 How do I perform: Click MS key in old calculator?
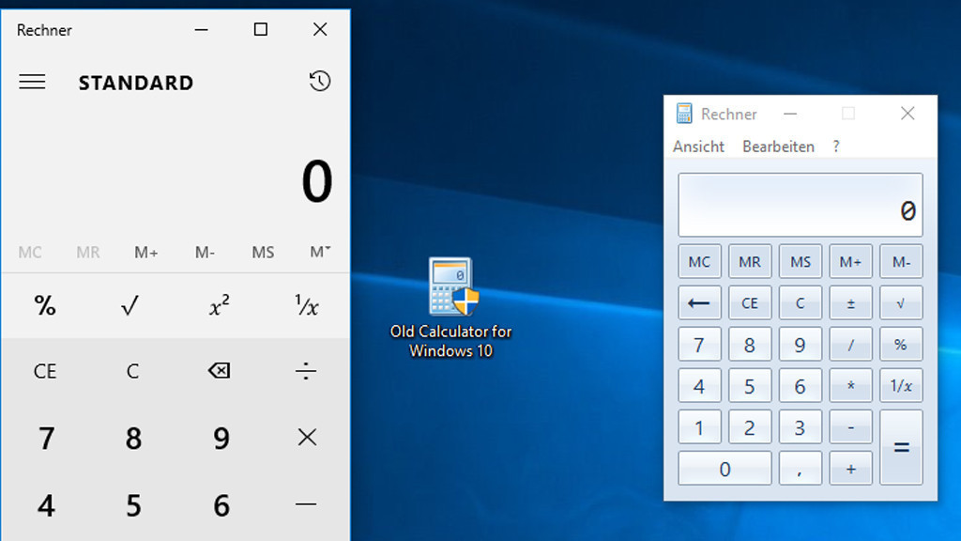[800, 262]
